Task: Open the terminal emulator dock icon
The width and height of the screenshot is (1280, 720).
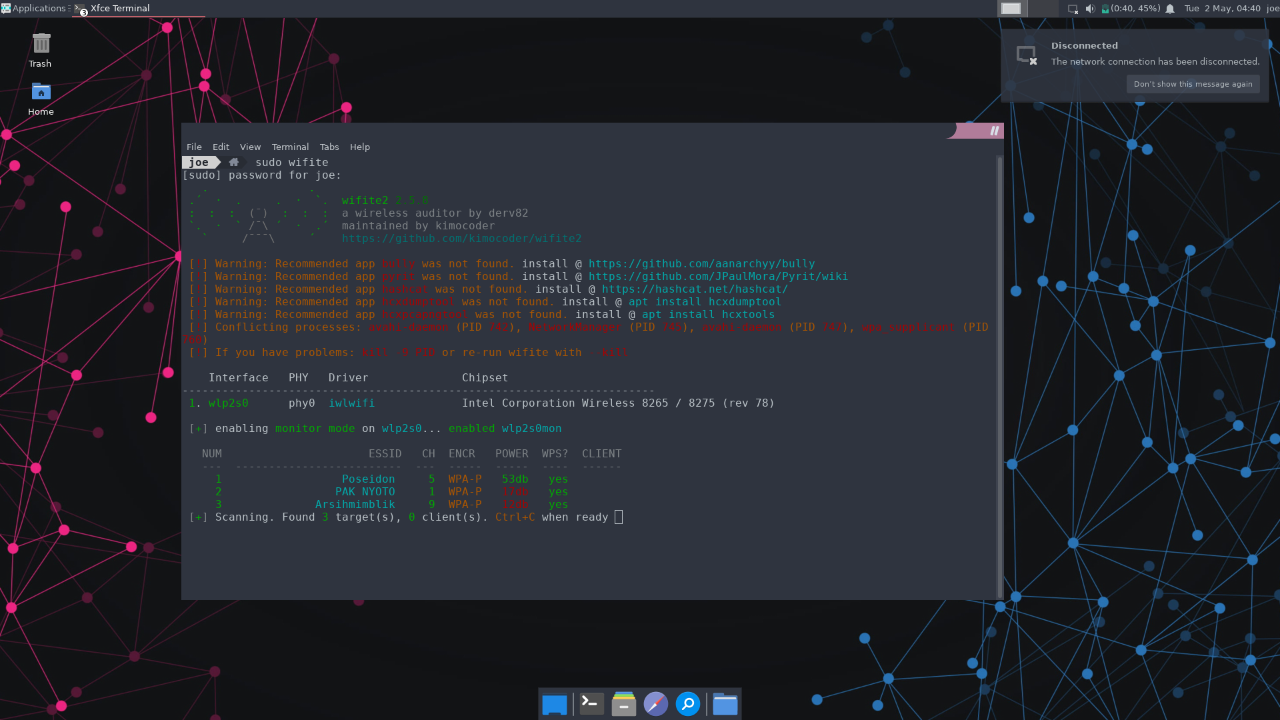Action: [591, 704]
